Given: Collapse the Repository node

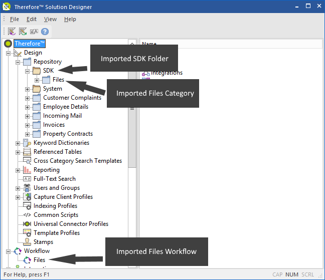Looking at the screenshot, I should pyautogui.click(x=18, y=62).
